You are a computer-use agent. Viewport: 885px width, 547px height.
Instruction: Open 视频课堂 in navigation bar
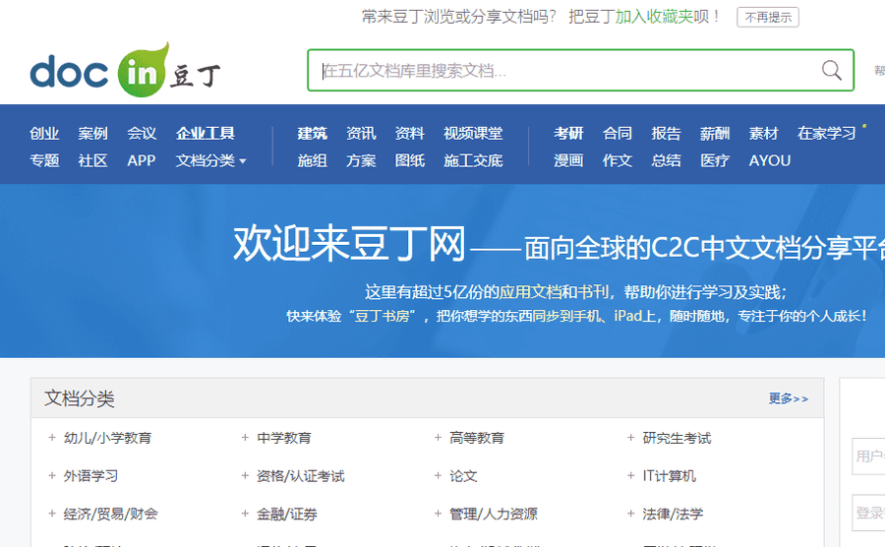(474, 133)
